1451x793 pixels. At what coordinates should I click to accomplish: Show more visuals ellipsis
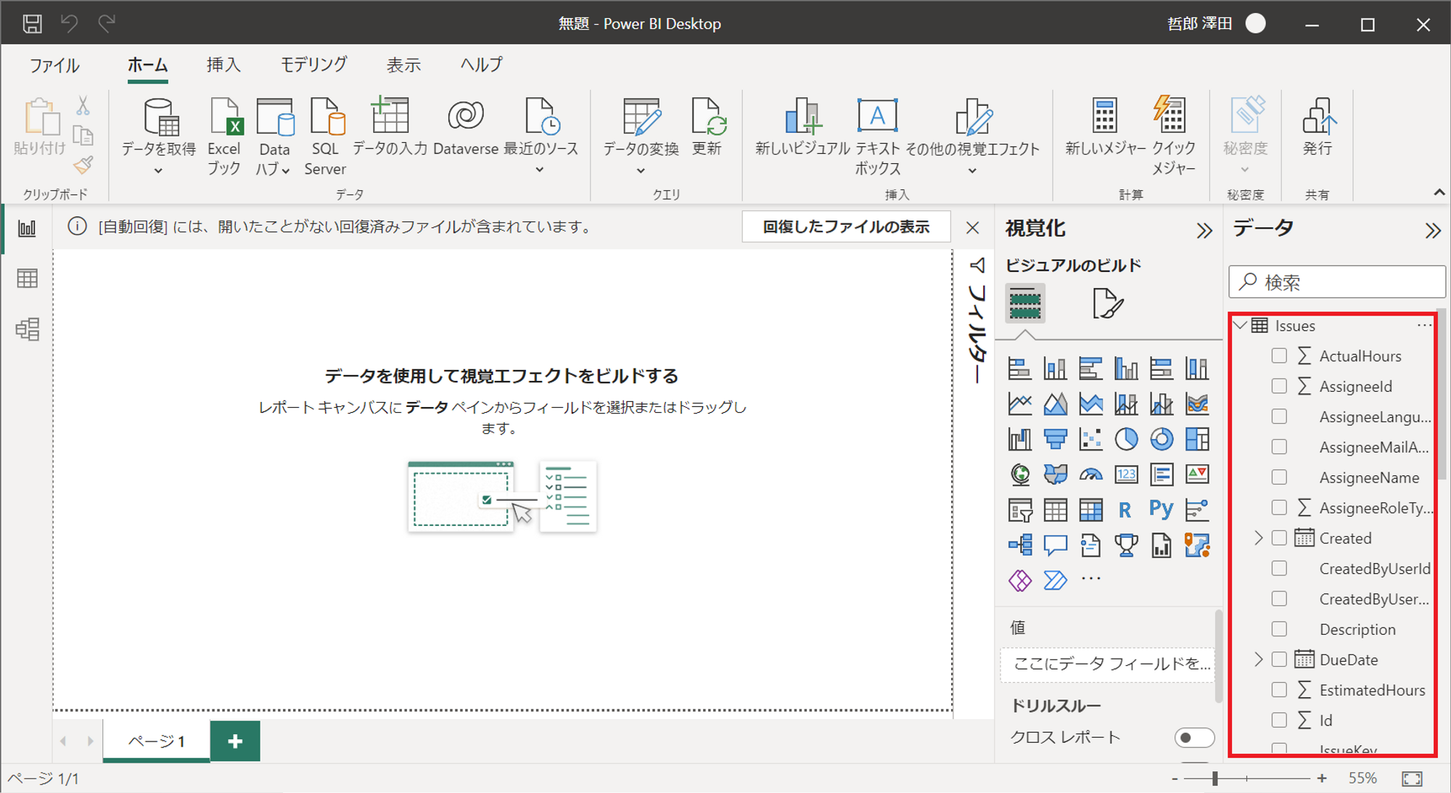coord(1090,579)
